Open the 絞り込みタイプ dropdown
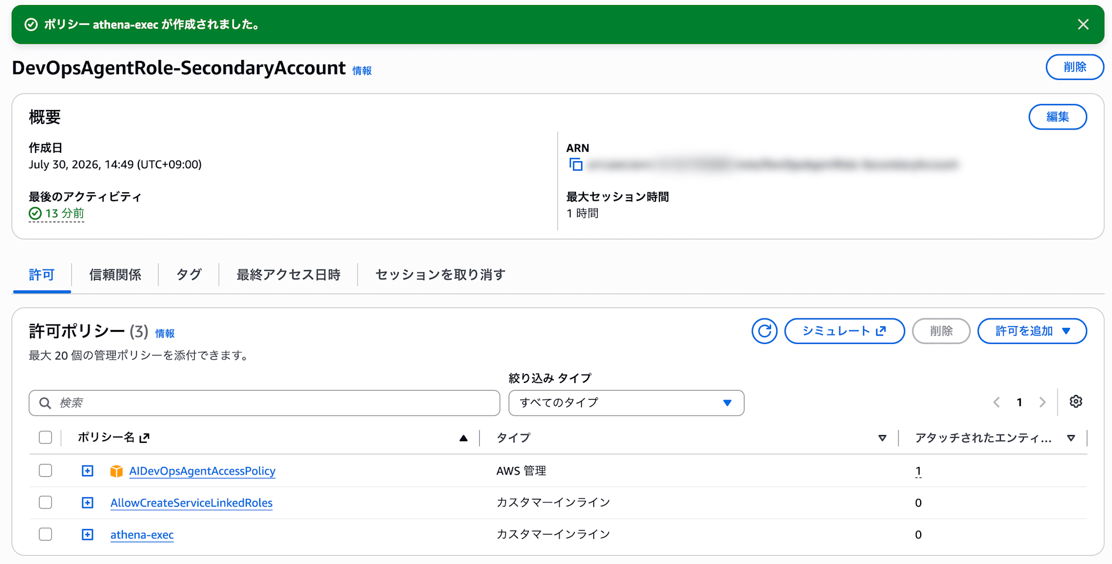 coord(626,403)
